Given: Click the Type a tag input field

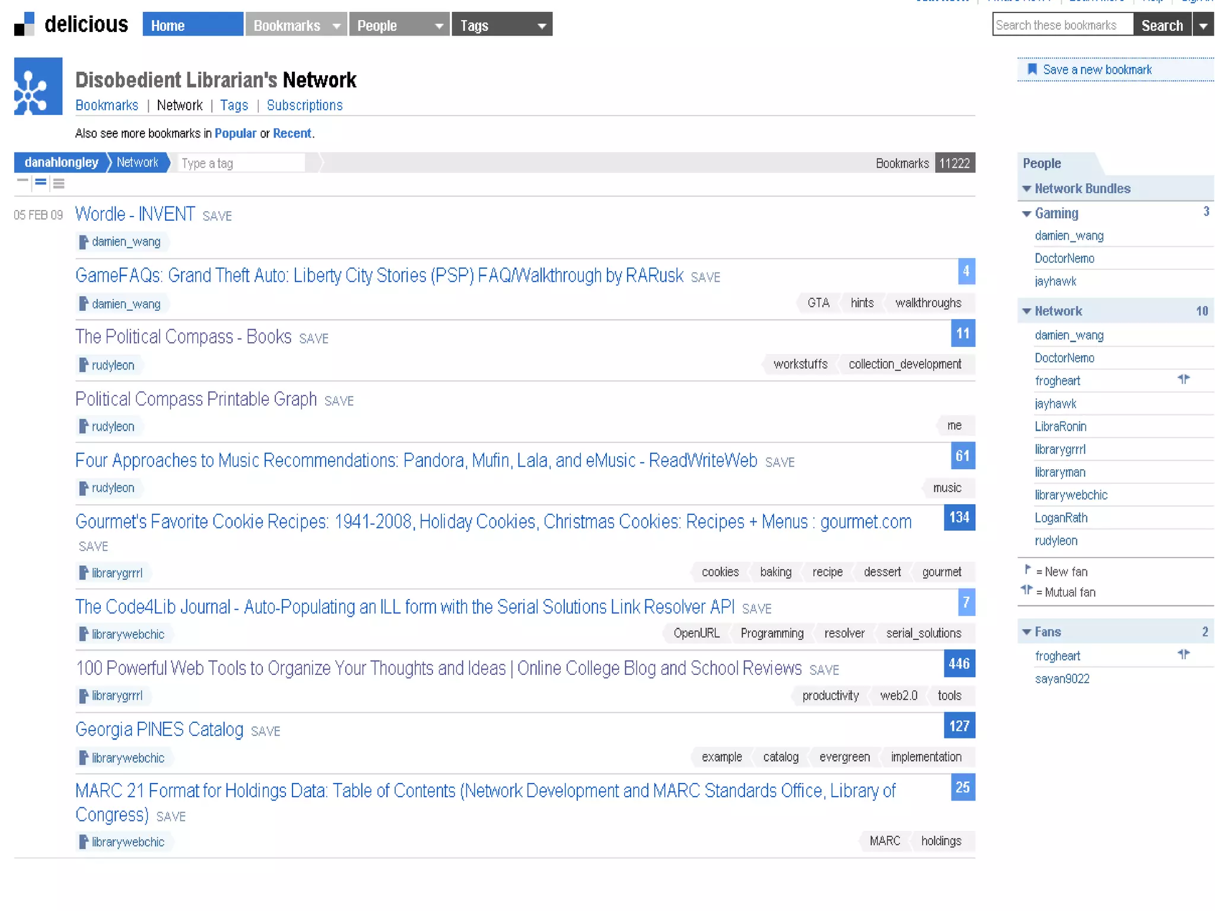Looking at the screenshot, I should click(241, 163).
